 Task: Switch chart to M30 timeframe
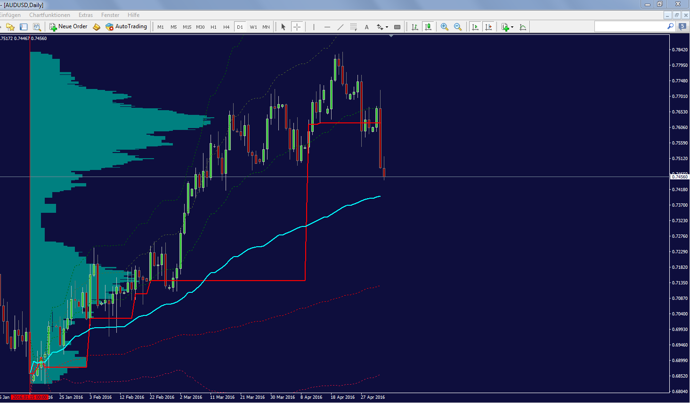[x=200, y=27]
